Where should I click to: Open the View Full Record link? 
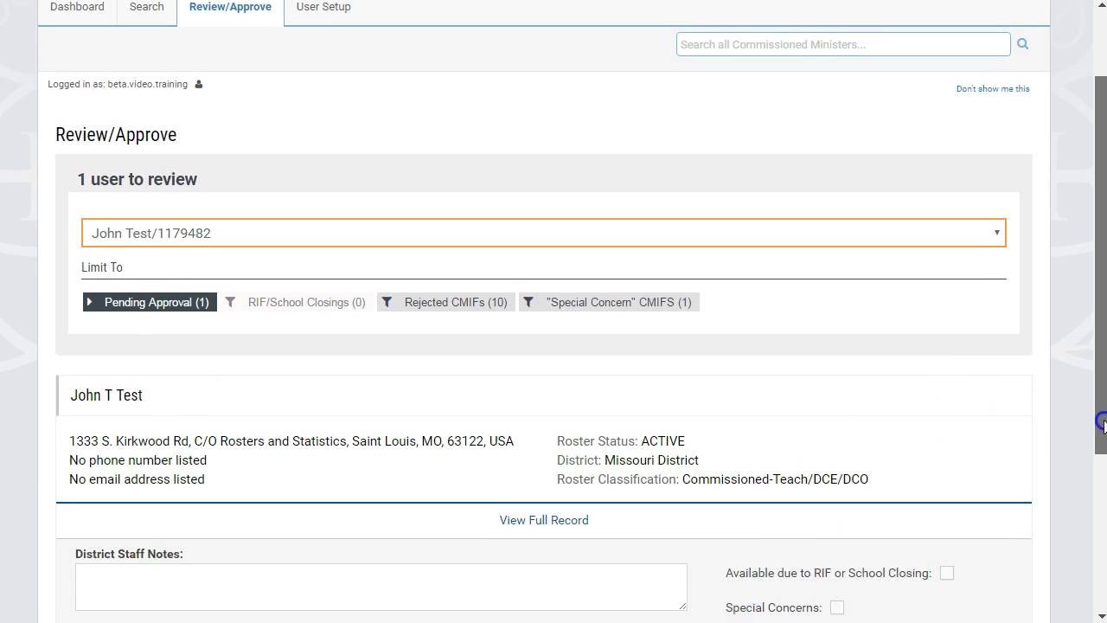pyautogui.click(x=544, y=520)
